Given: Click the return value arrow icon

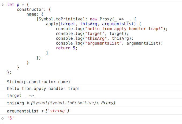Looking at the screenshot, I should click(x=3, y=118).
